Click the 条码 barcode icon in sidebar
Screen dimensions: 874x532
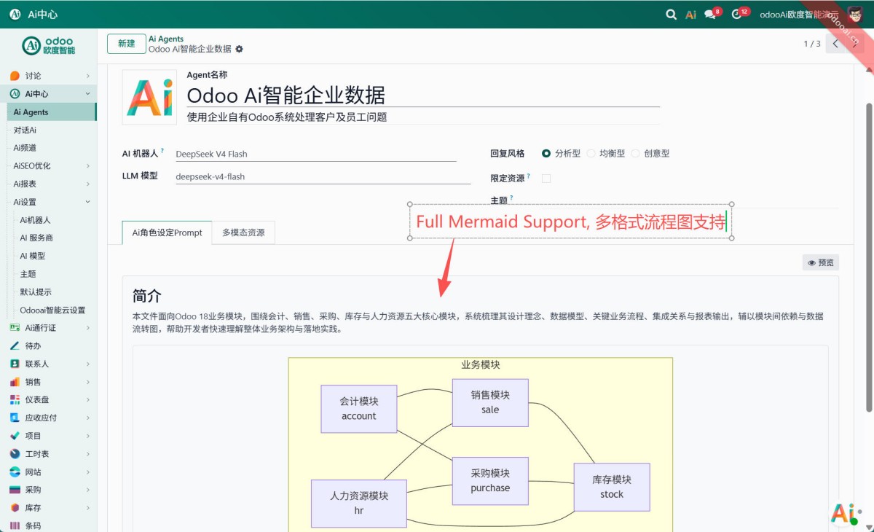[15, 525]
